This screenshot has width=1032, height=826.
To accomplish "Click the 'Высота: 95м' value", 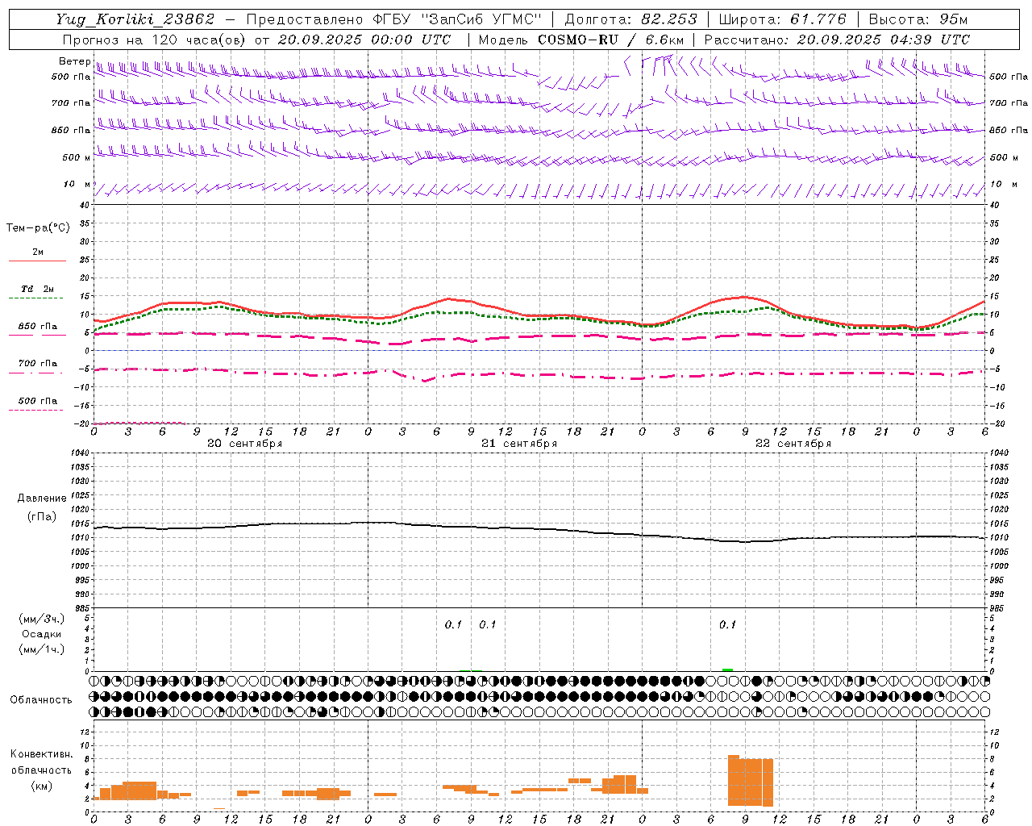I will click(918, 19).
